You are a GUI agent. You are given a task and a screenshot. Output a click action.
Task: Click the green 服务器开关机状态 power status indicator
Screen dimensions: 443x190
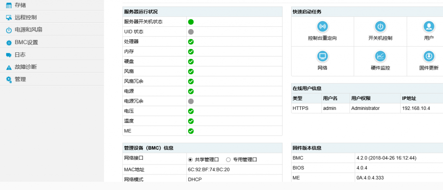coord(191,22)
